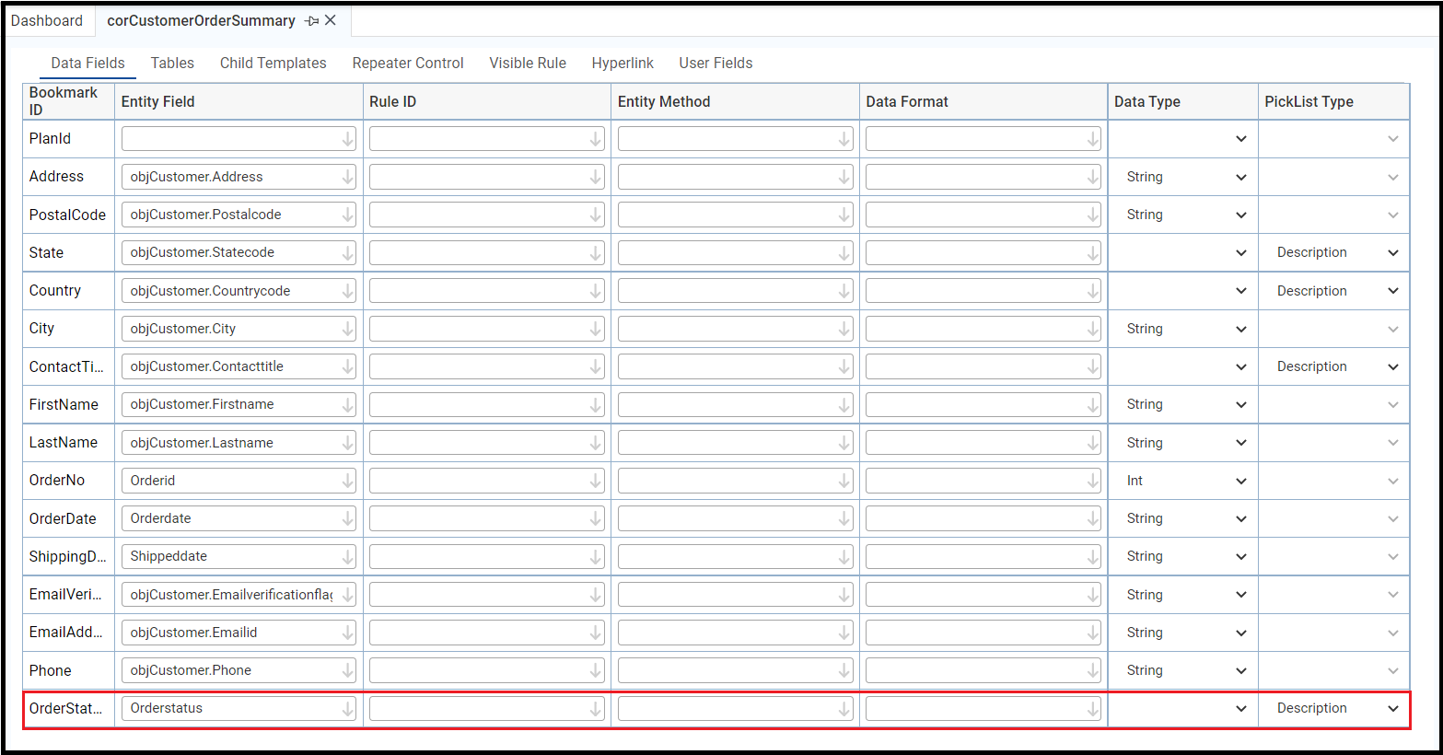Screen dimensions: 1443x755
Task: Click the arrow icon in objCustomer.Countrycode field
Action: point(348,291)
